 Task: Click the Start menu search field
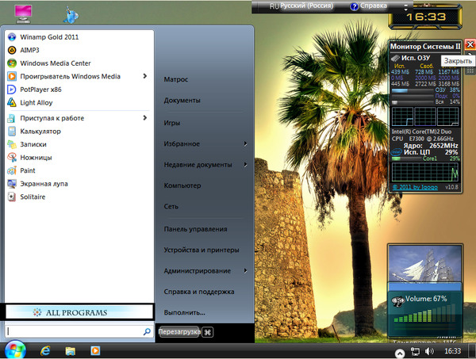point(73,331)
